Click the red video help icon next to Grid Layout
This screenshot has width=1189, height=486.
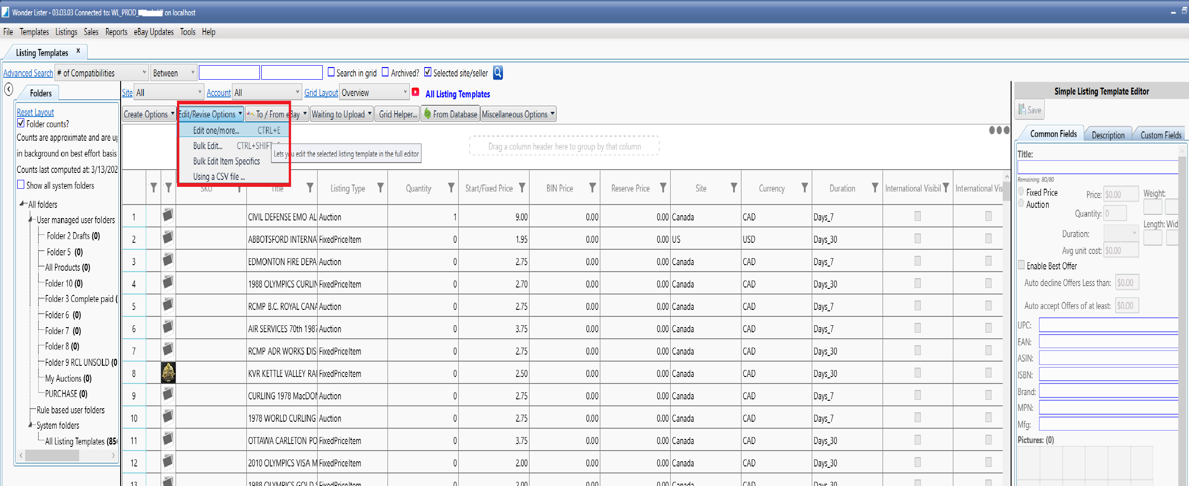tap(415, 92)
